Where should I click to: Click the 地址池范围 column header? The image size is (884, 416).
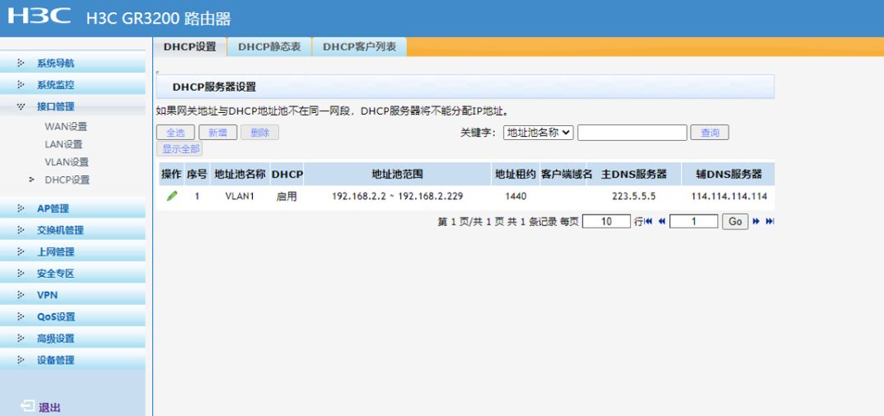pos(397,174)
